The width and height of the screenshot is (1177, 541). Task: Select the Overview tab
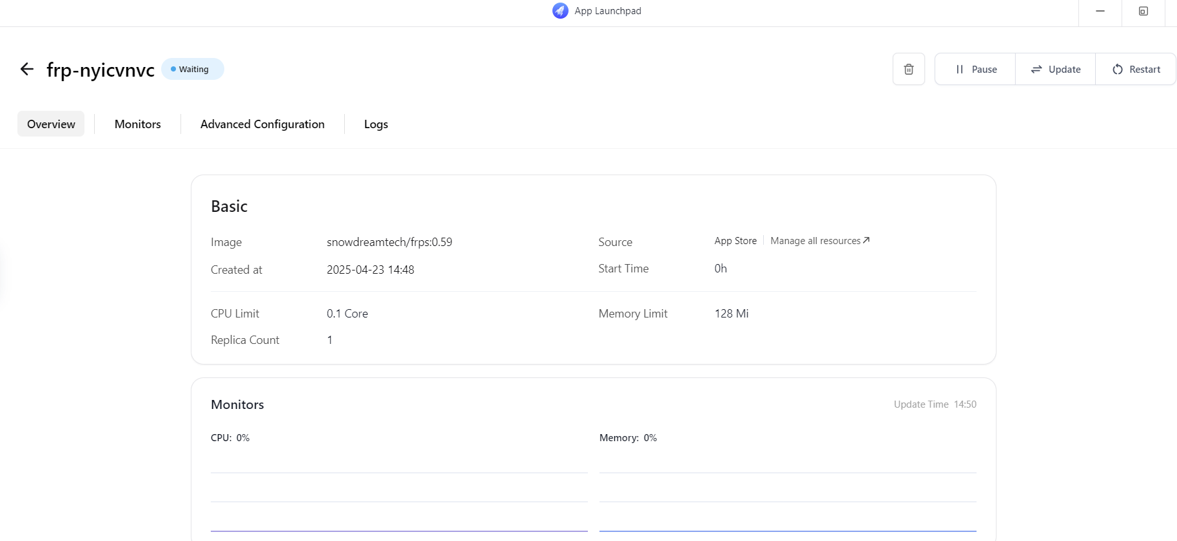51,124
